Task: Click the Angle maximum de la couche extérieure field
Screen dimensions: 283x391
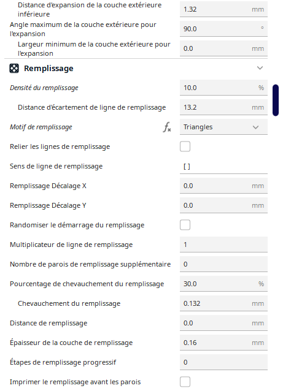Action: pos(223,29)
